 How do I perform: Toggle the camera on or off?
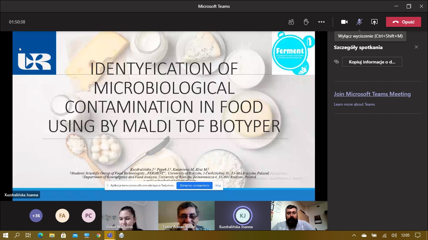click(344, 22)
